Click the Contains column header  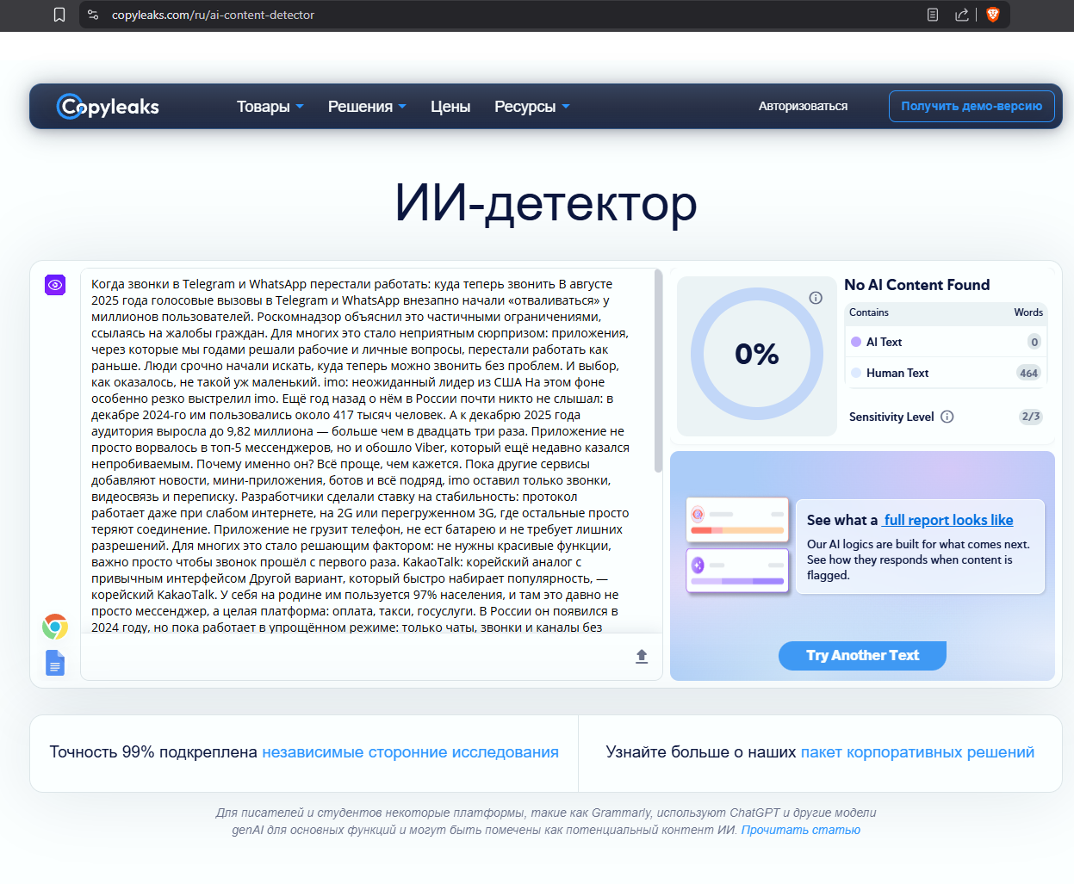point(869,312)
